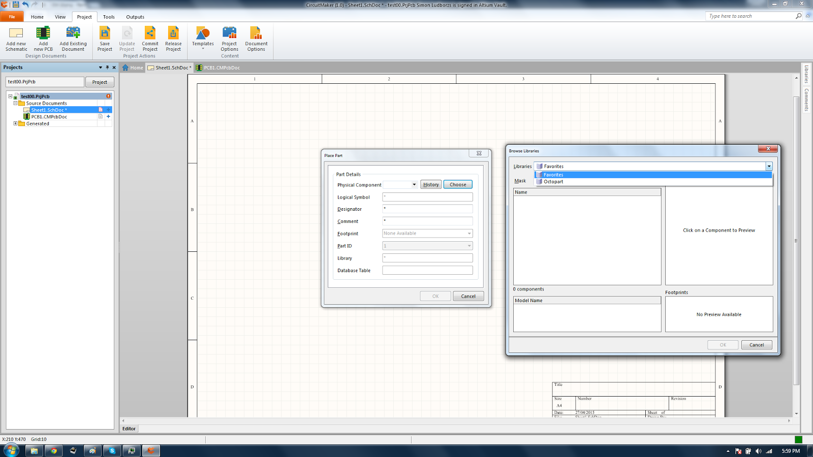Collapse the Libraries dropdown arrow in Browse Libraries
The width and height of the screenshot is (813, 457).
(769, 167)
